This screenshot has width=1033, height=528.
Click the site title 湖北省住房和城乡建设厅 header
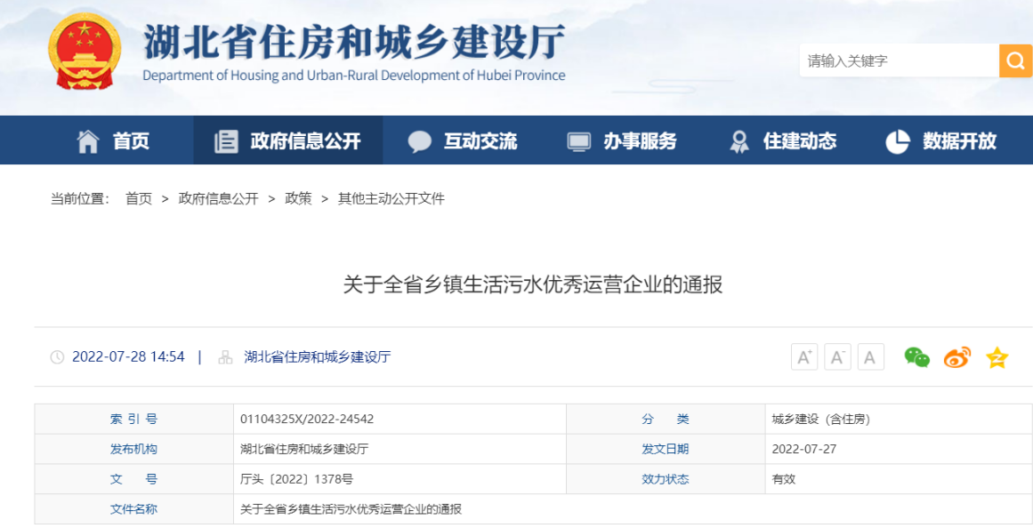pyautogui.click(x=354, y=42)
